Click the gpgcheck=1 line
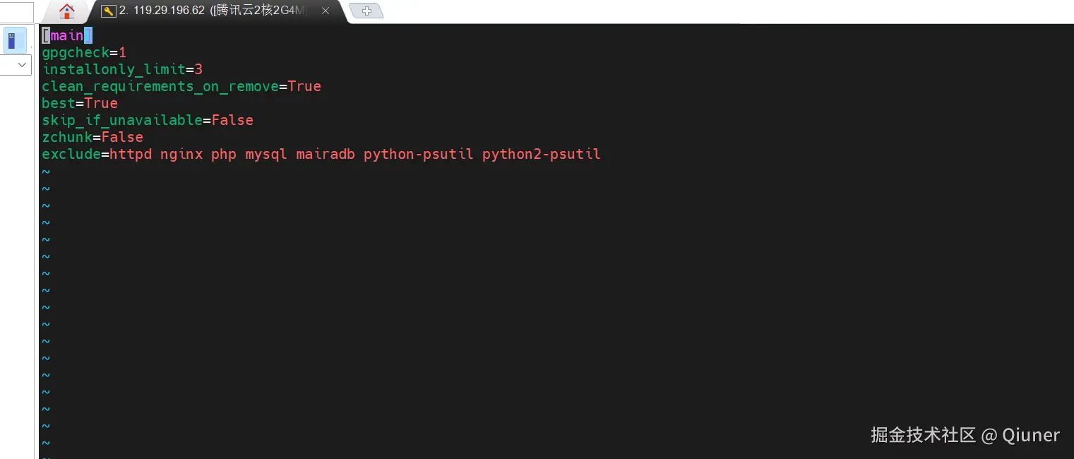Screen dimensions: 1074x459 (83, 52)
